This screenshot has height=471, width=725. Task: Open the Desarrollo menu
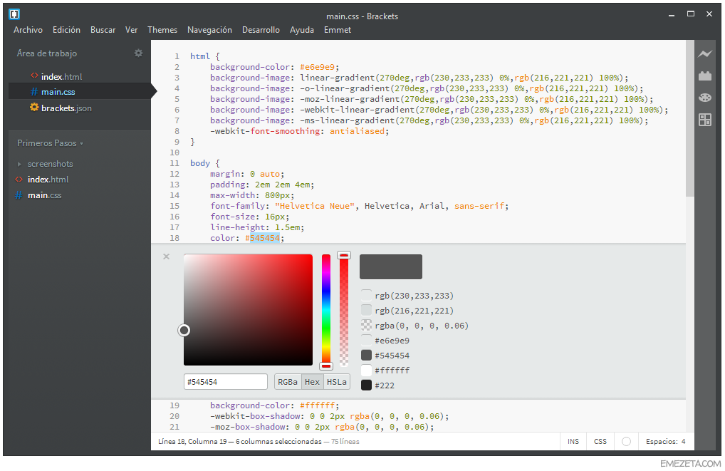pos(261,30)
